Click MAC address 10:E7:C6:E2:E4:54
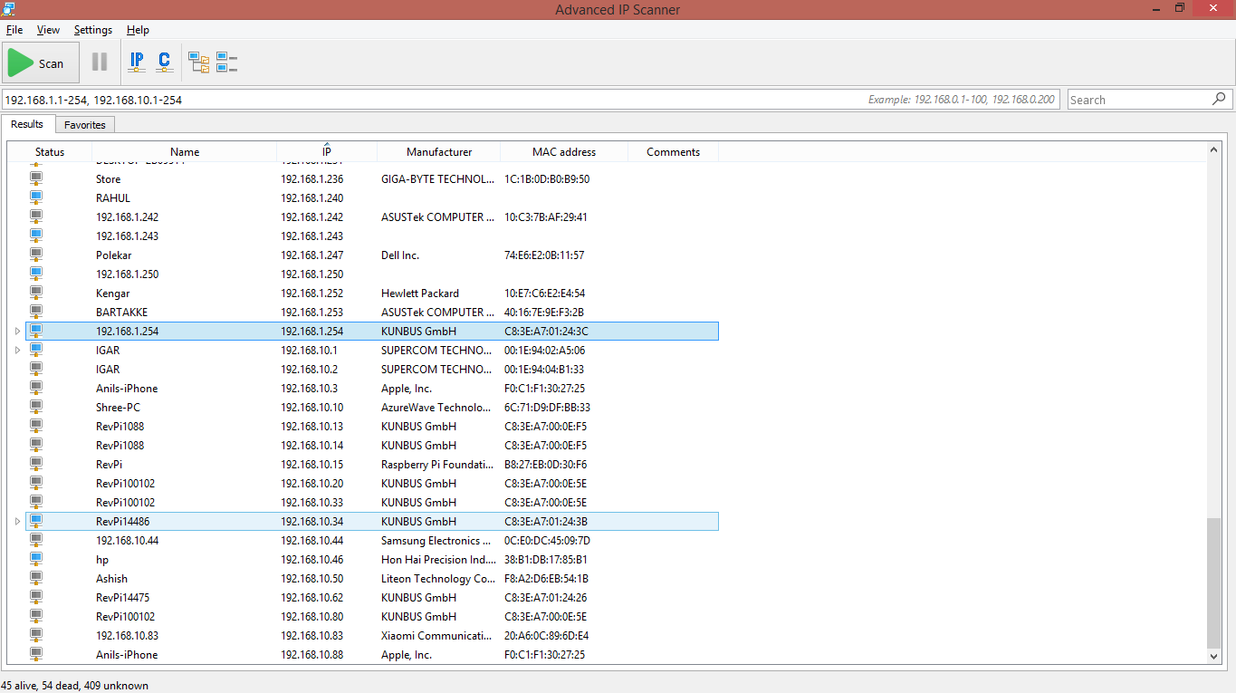This screenshot has height=693, width=1236. point(545,294)
